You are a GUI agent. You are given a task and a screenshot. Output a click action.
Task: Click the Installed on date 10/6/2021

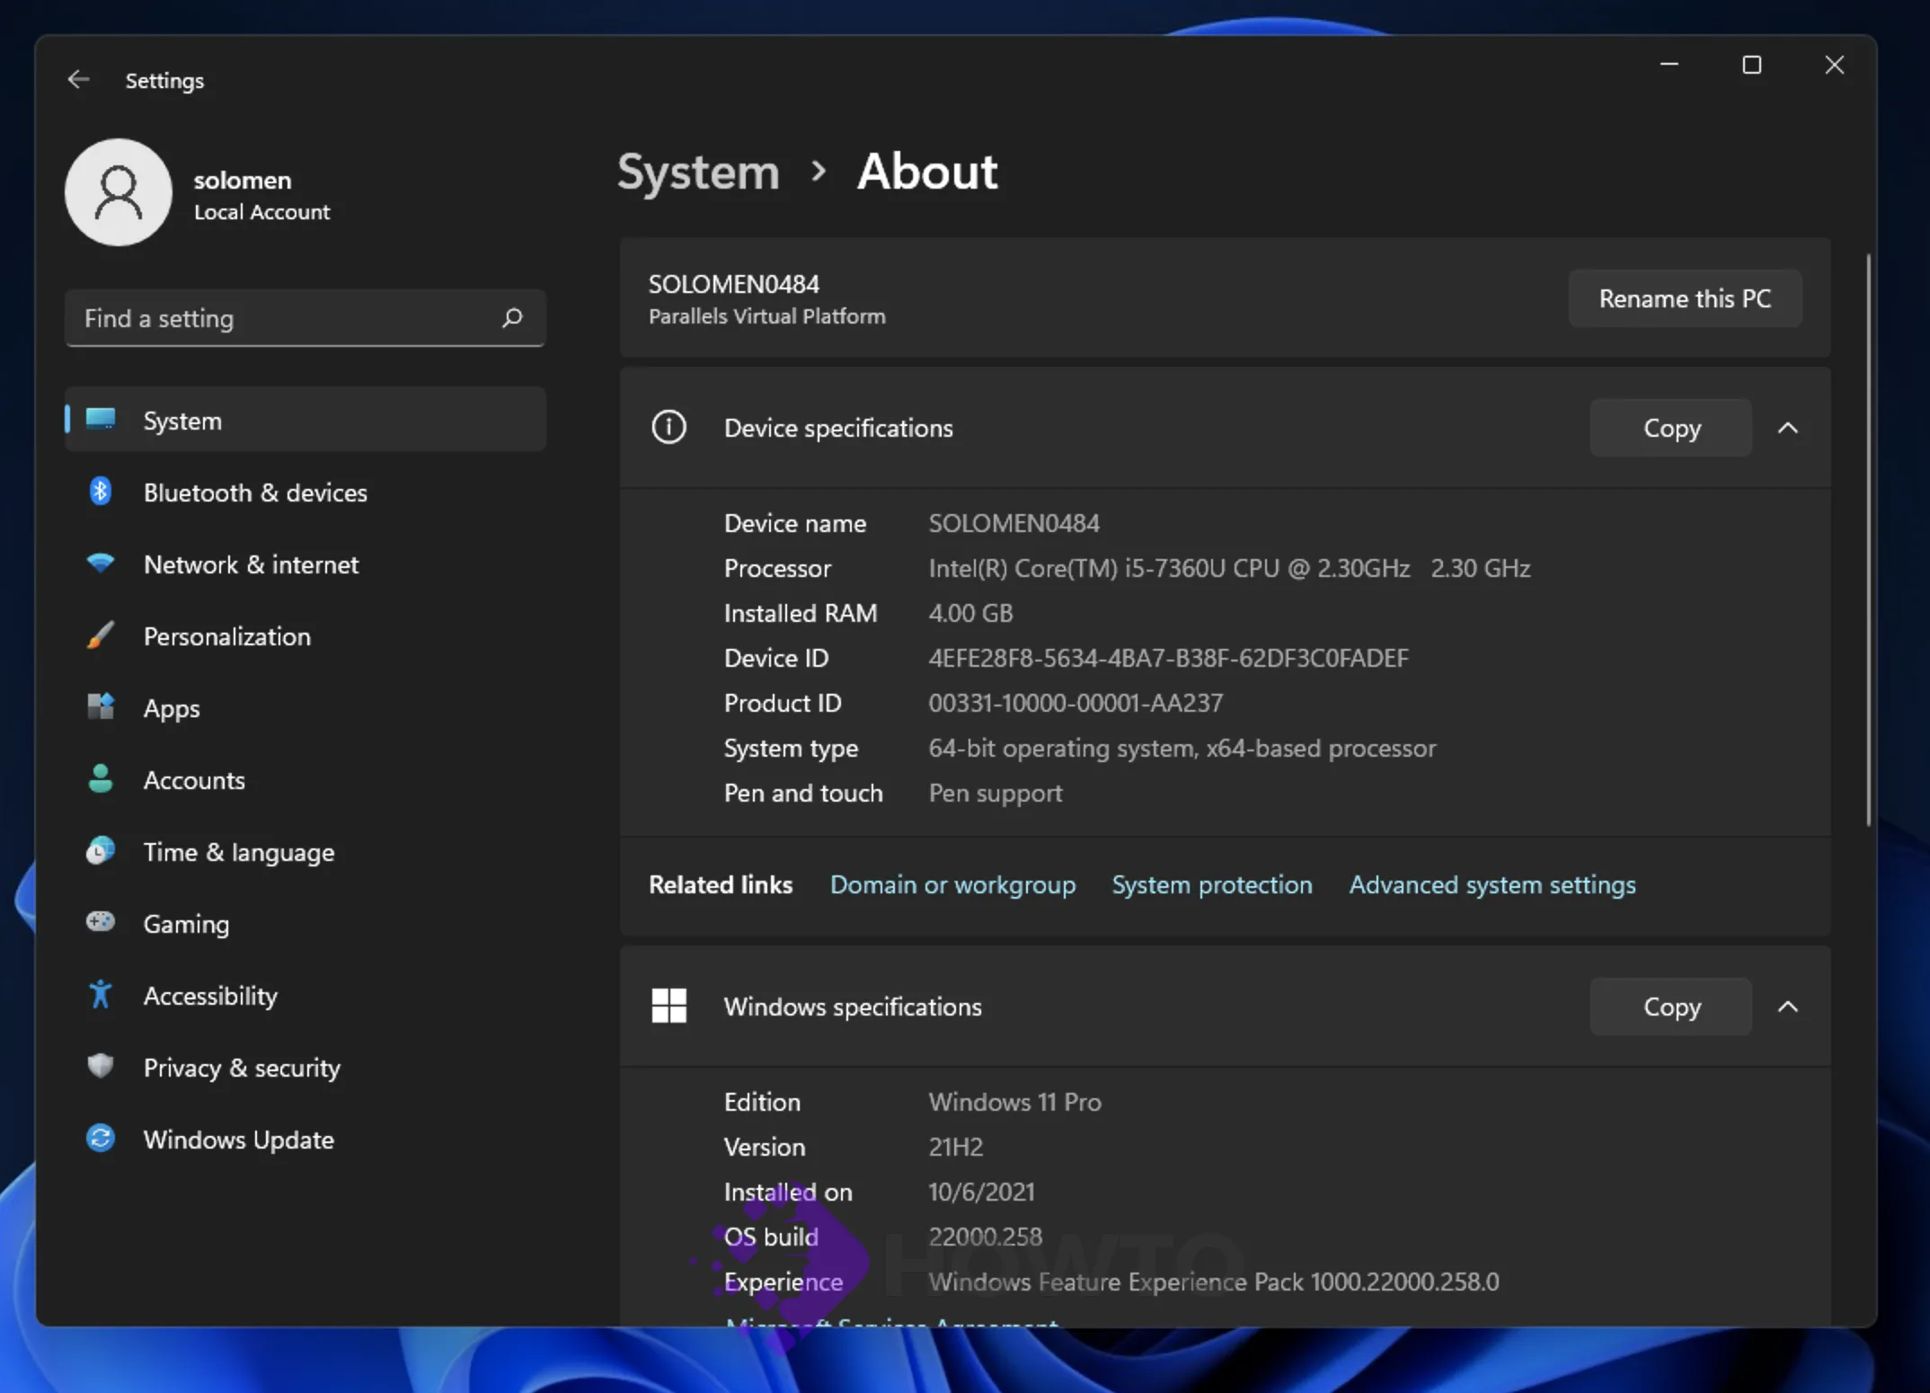(x=981, y=1192)
